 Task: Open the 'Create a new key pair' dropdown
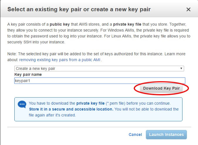tap(99, 68)
